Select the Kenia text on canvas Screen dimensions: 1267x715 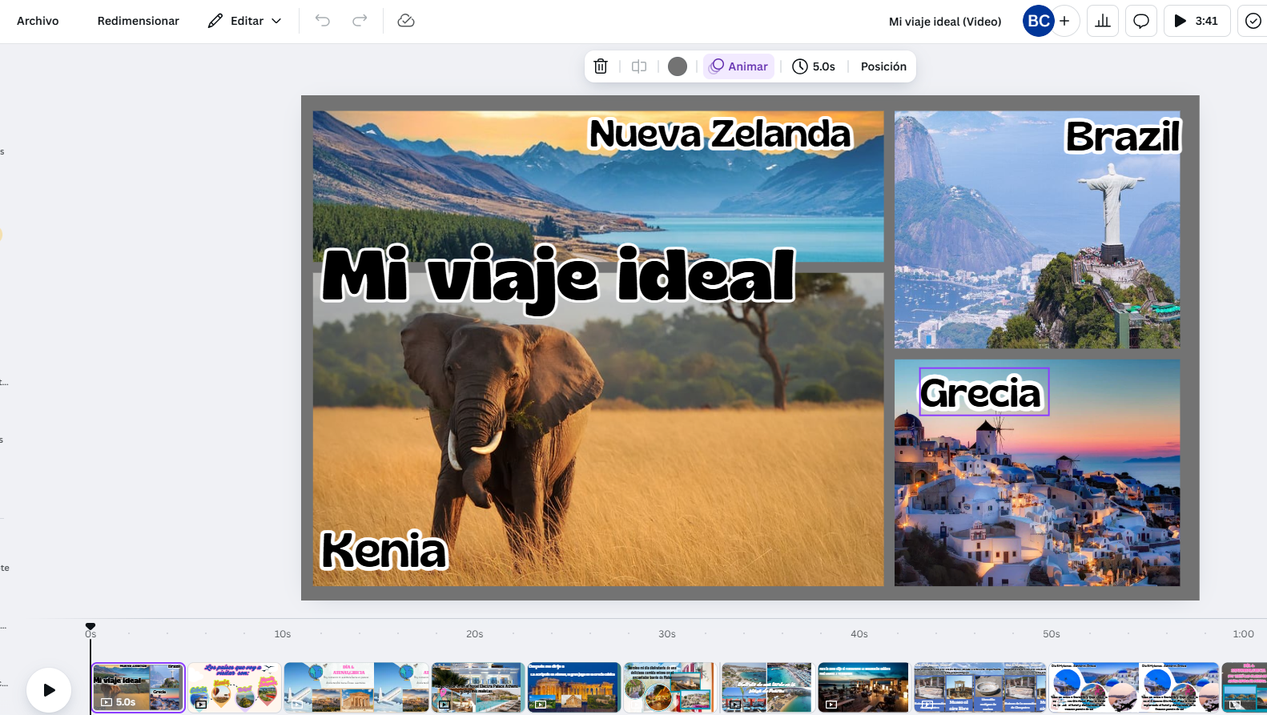tap(383, 550)
